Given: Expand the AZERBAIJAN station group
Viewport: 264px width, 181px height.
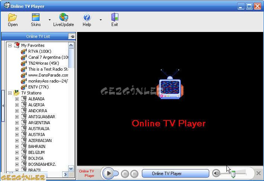Looking at the screenshot, I should coord(17,140).
